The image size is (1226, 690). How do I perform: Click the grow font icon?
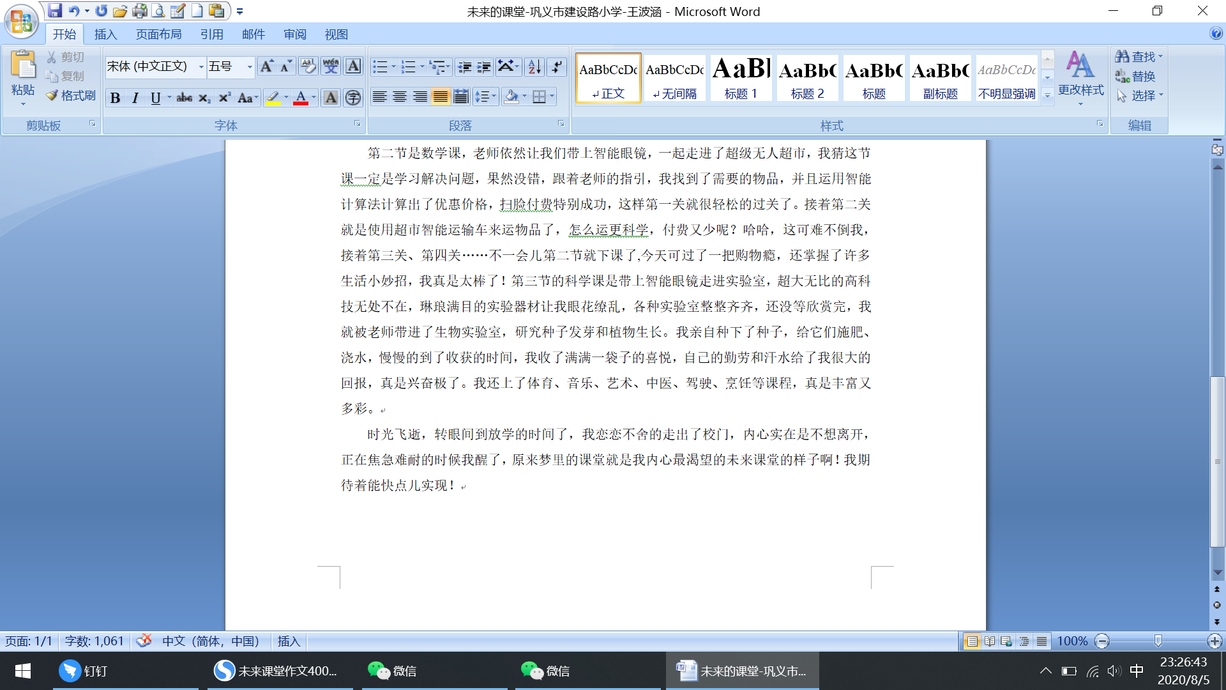click(x=267, y=66)
